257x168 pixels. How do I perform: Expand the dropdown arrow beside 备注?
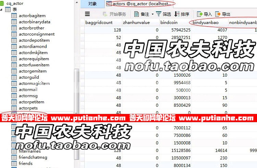152,14
